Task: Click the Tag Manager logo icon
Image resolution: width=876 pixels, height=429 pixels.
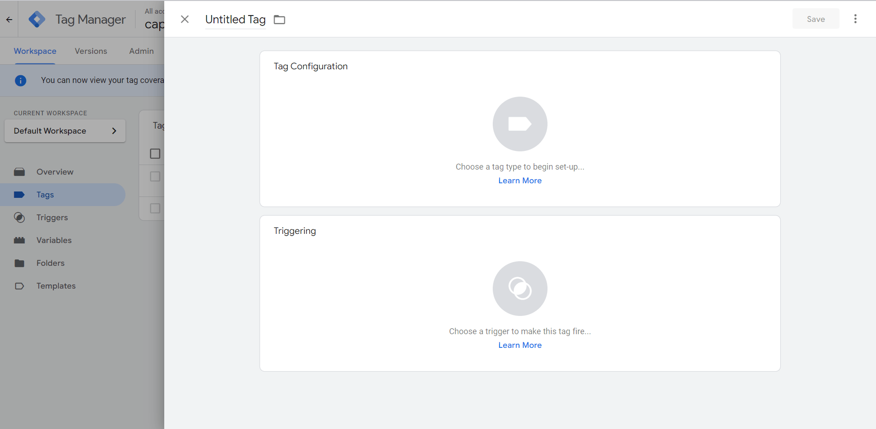Action: [x=37, y=19]
